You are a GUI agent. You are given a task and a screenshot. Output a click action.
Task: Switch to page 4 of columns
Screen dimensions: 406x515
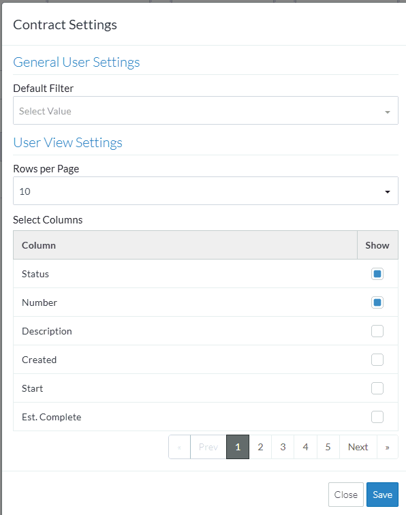(x=305, y=447)
